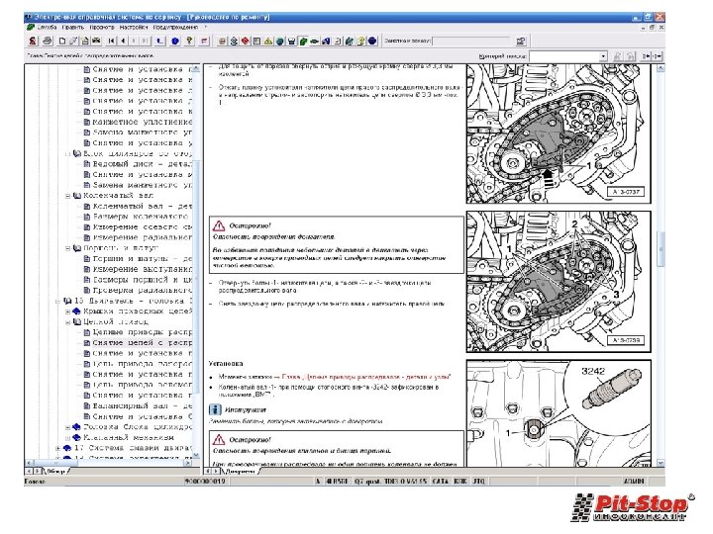Click the button right of the order notes field
The height and width of the screenshot is (534, 713).
coord(521,42)
